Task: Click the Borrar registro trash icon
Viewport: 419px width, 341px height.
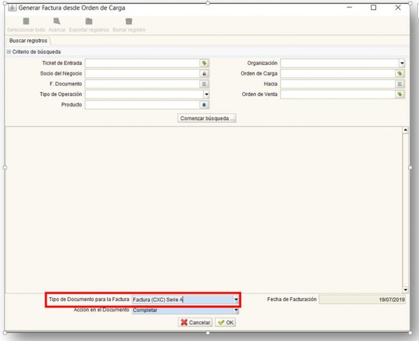Action: (129, 22)
